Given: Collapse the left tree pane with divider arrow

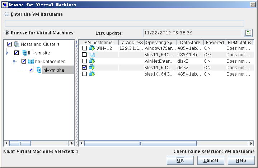Looking at the screenshot, I should click(x=76, y=42).
